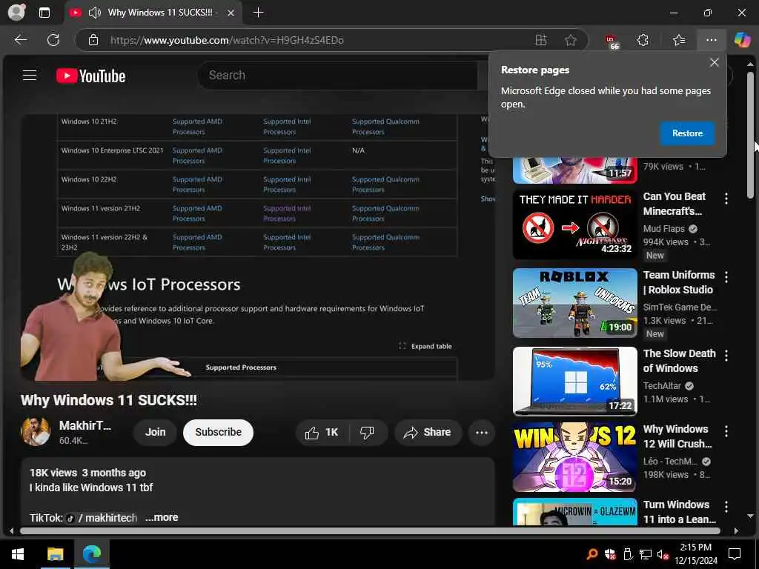Image resolution: width=759 pixels, height=569 pixels.
Task: Open File Explorer from taskbar
Action: [55, 553]
